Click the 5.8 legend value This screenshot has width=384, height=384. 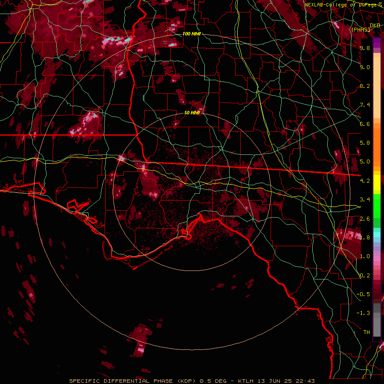point(365,143)
